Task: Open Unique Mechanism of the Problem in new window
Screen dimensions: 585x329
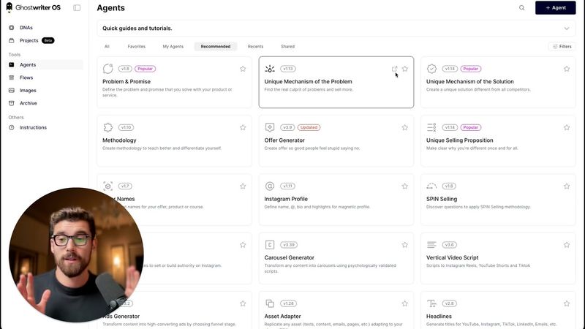Action: pos(395,69)
